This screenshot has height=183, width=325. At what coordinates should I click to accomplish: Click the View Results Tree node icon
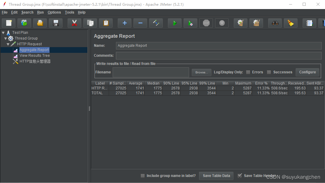pos(15,56)
